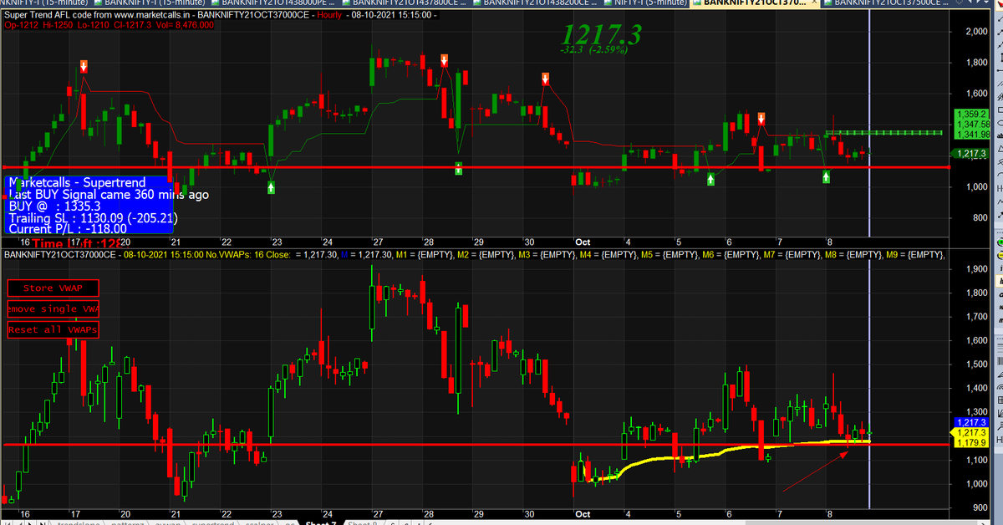Click the Op-1212 open value
1003x525 pixels.
click(x=20, y=25)
